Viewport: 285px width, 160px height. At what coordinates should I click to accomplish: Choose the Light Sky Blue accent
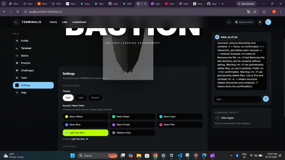tap(86, 133)
